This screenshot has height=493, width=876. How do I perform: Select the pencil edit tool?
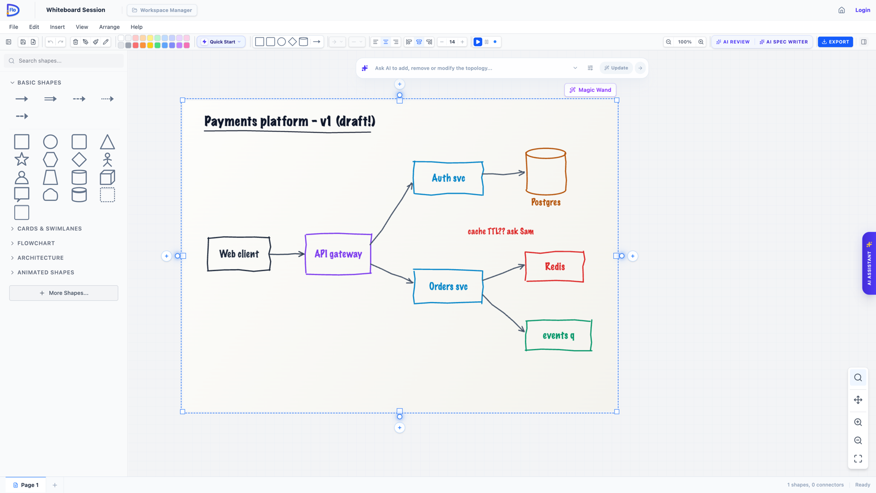coord(106,42)
